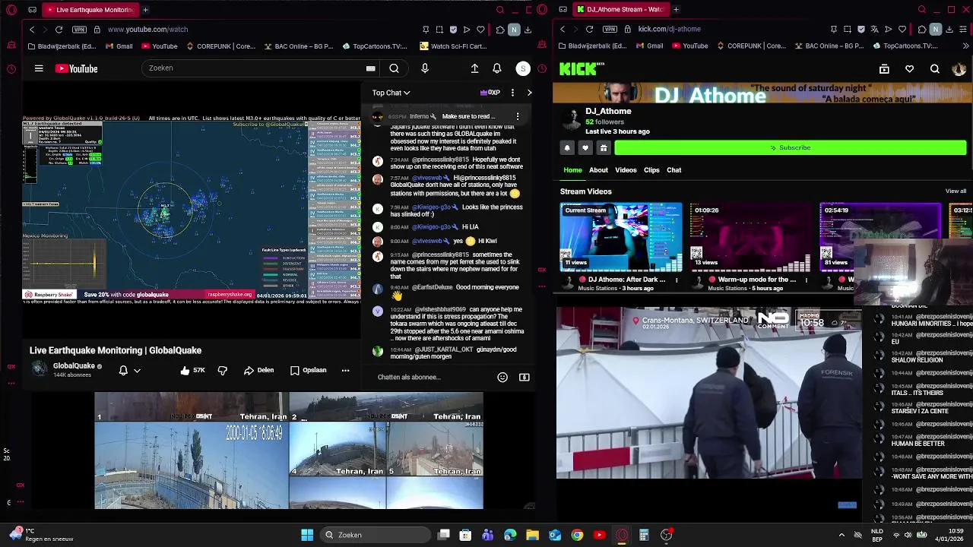The image size is (973, 547).
Task: Open the 01:09:26 Warm-up mode stream thumbnail
Action: [x=750, y=237]
